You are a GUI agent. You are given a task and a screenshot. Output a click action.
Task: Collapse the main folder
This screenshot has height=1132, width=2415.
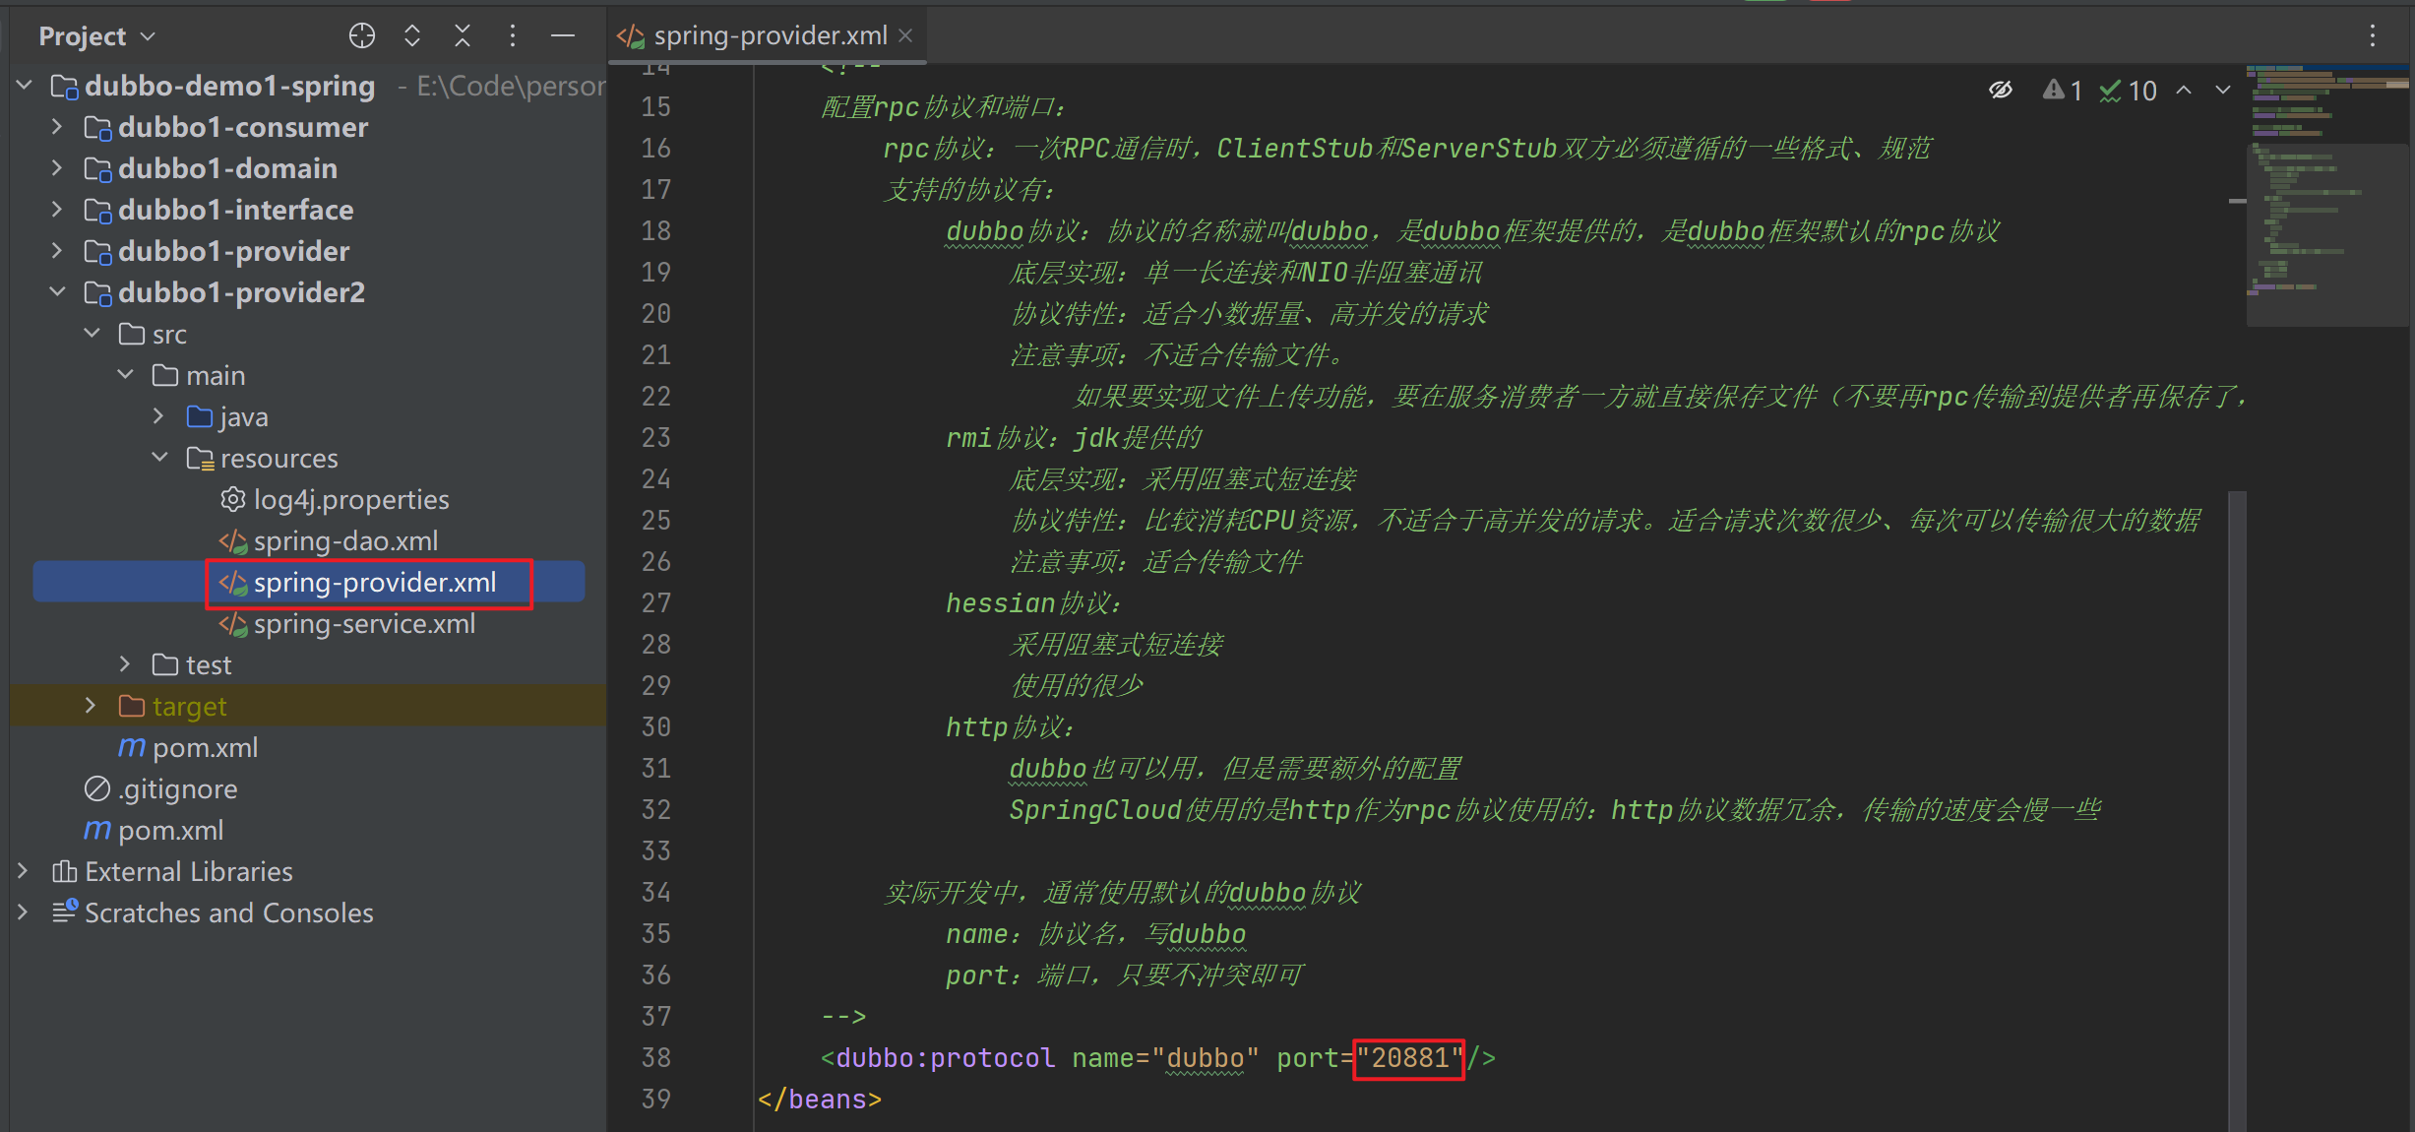click(125, 375)
